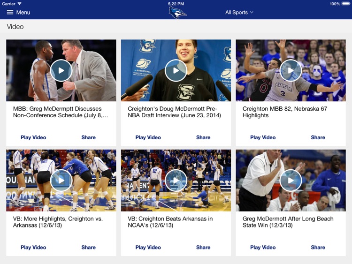Click Play Video under Creighton Beats Arkansas
Viewport: 352px width, 264px height.
tap(148, 248)
